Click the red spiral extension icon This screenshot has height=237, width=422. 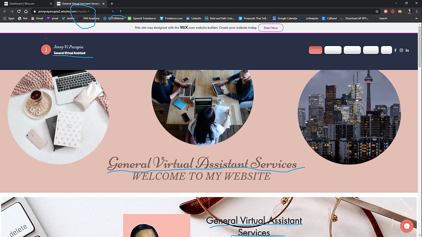[x=393, y=11]
